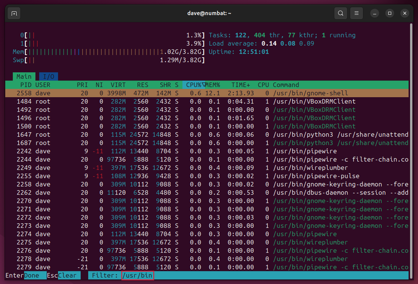Image resolution: width=418 pixels, height=284 pixels.
Task: Click the Filter input showing /usr/bin
Action: [x=137, y=275]
